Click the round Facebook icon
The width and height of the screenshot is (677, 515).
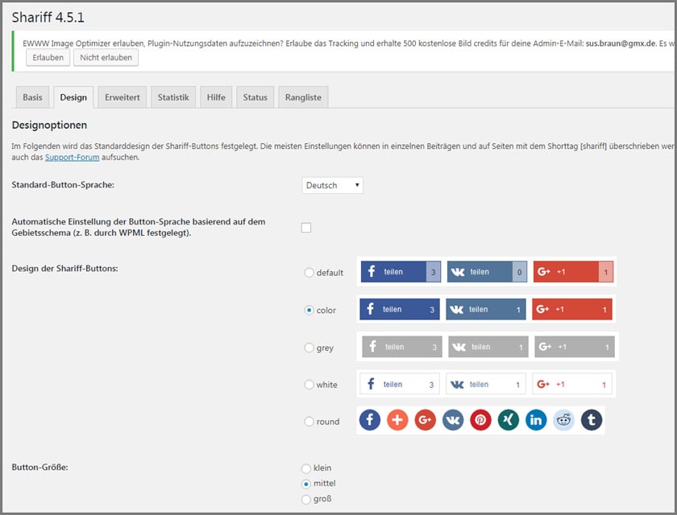(x=370, y=420)
